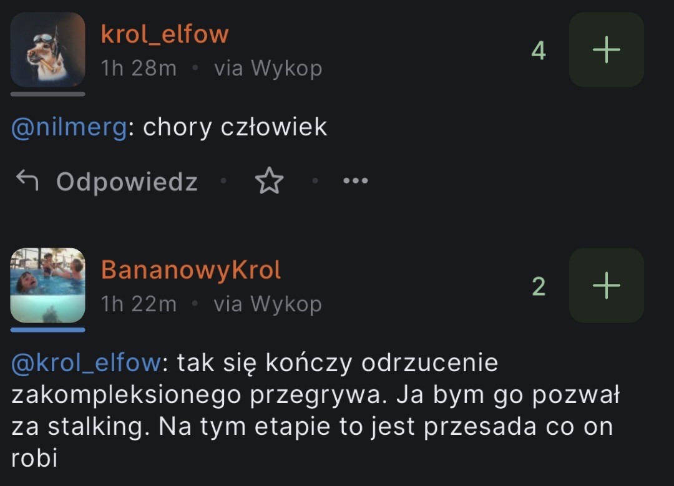Click vote count 4 on first comment
This screenshot has width=674, height=486.
539,51
